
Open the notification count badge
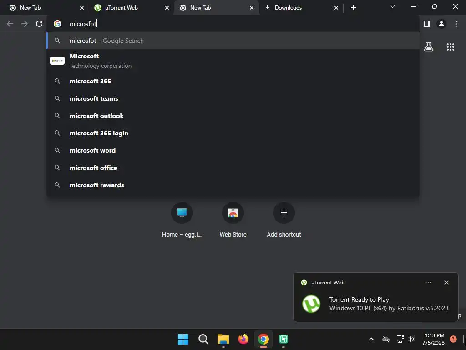coord(453,339)
